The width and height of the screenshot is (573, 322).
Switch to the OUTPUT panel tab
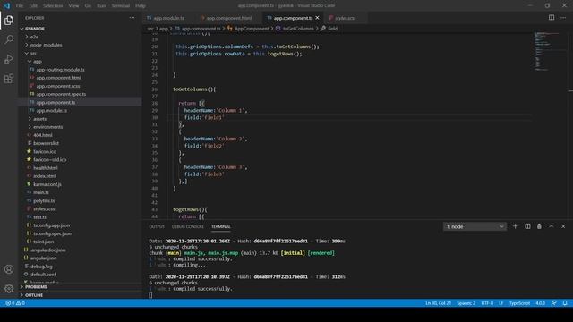[x=157, y=226]
